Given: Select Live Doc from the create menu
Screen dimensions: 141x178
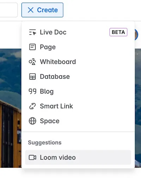Looking at the screenshot, I should coord(78,32).
